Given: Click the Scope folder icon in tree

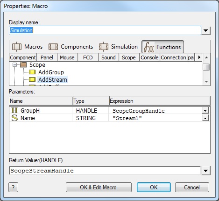Looking at the screenshot, I should [23, 65].
